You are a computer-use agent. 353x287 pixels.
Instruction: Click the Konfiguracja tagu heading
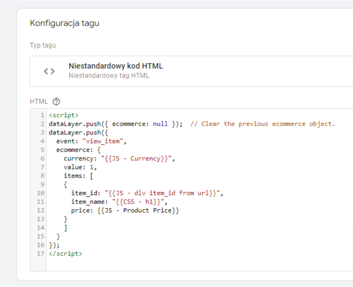[64, 23]
